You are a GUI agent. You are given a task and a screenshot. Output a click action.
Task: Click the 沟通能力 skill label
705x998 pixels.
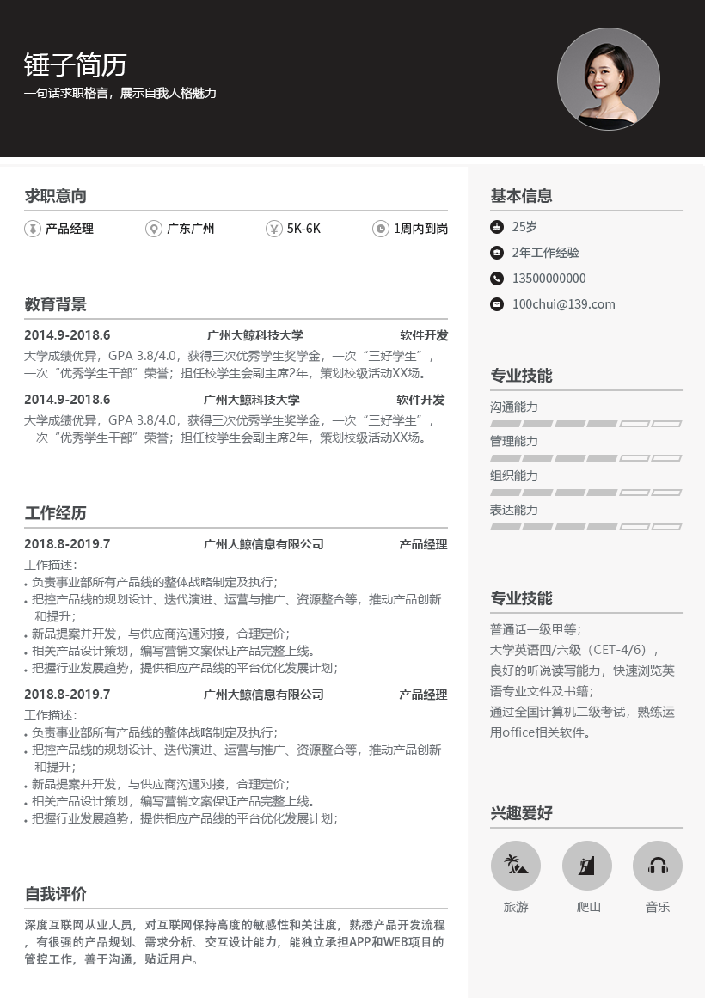tap(514, 407)
